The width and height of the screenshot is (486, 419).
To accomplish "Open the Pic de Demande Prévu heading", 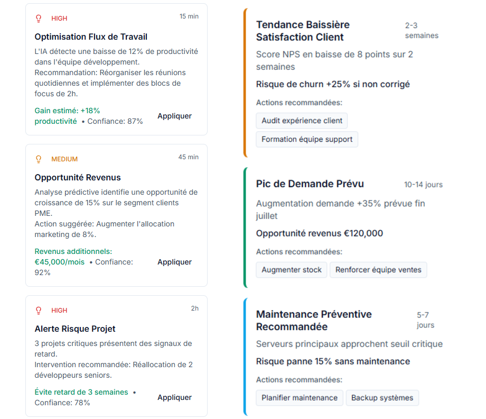I will (x=310, y=184).
